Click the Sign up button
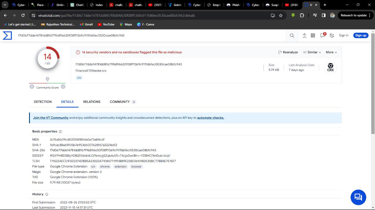Screen dimensions: 375x210 (361, 35)
